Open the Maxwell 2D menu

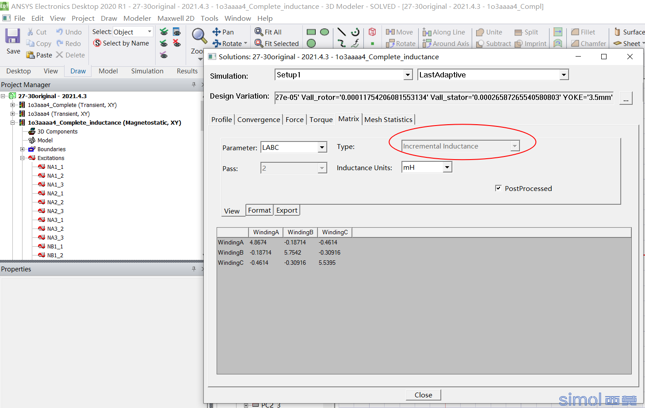[x=176, y=18]
